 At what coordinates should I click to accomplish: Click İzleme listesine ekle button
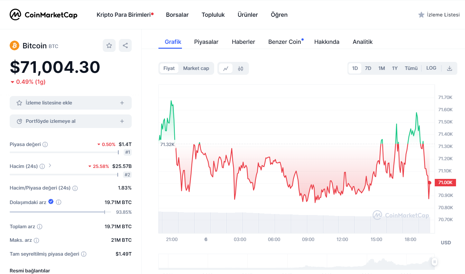pos(71,103)
